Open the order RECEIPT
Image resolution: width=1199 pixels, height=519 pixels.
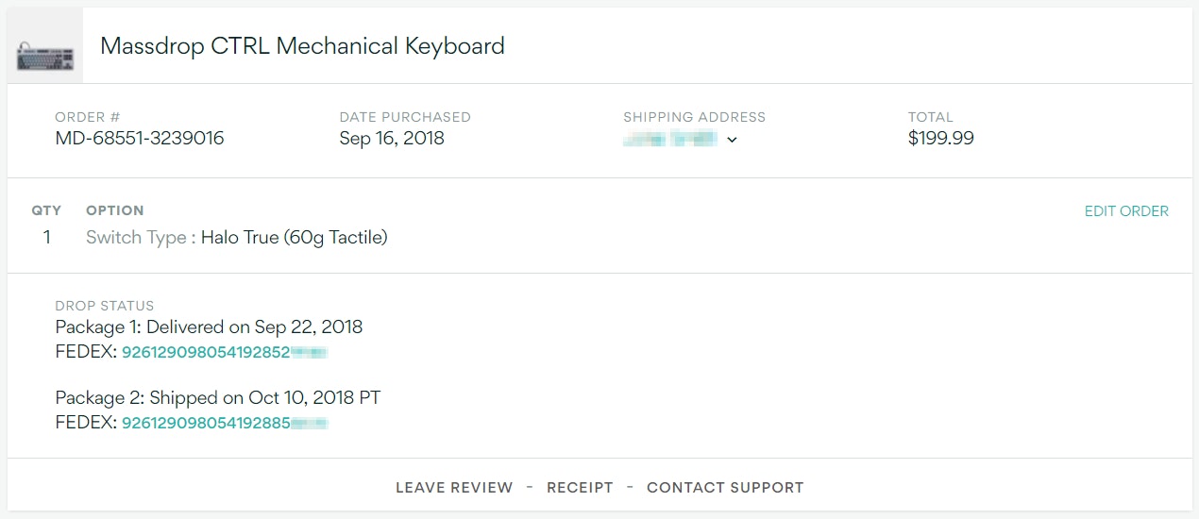(580, 488)
